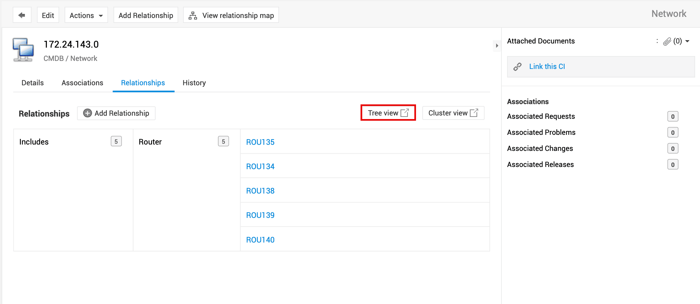Switch to the Details tab

coord(32,83)
